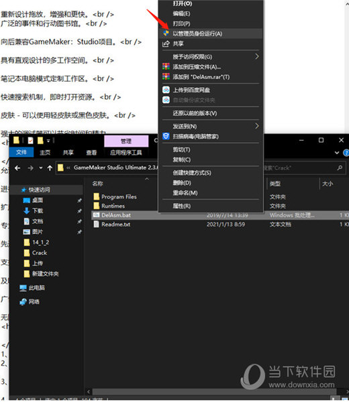Viewport: 349px width, 402px height.
Task: Open the Crack folder in sidebar
Action: point(40,253)
